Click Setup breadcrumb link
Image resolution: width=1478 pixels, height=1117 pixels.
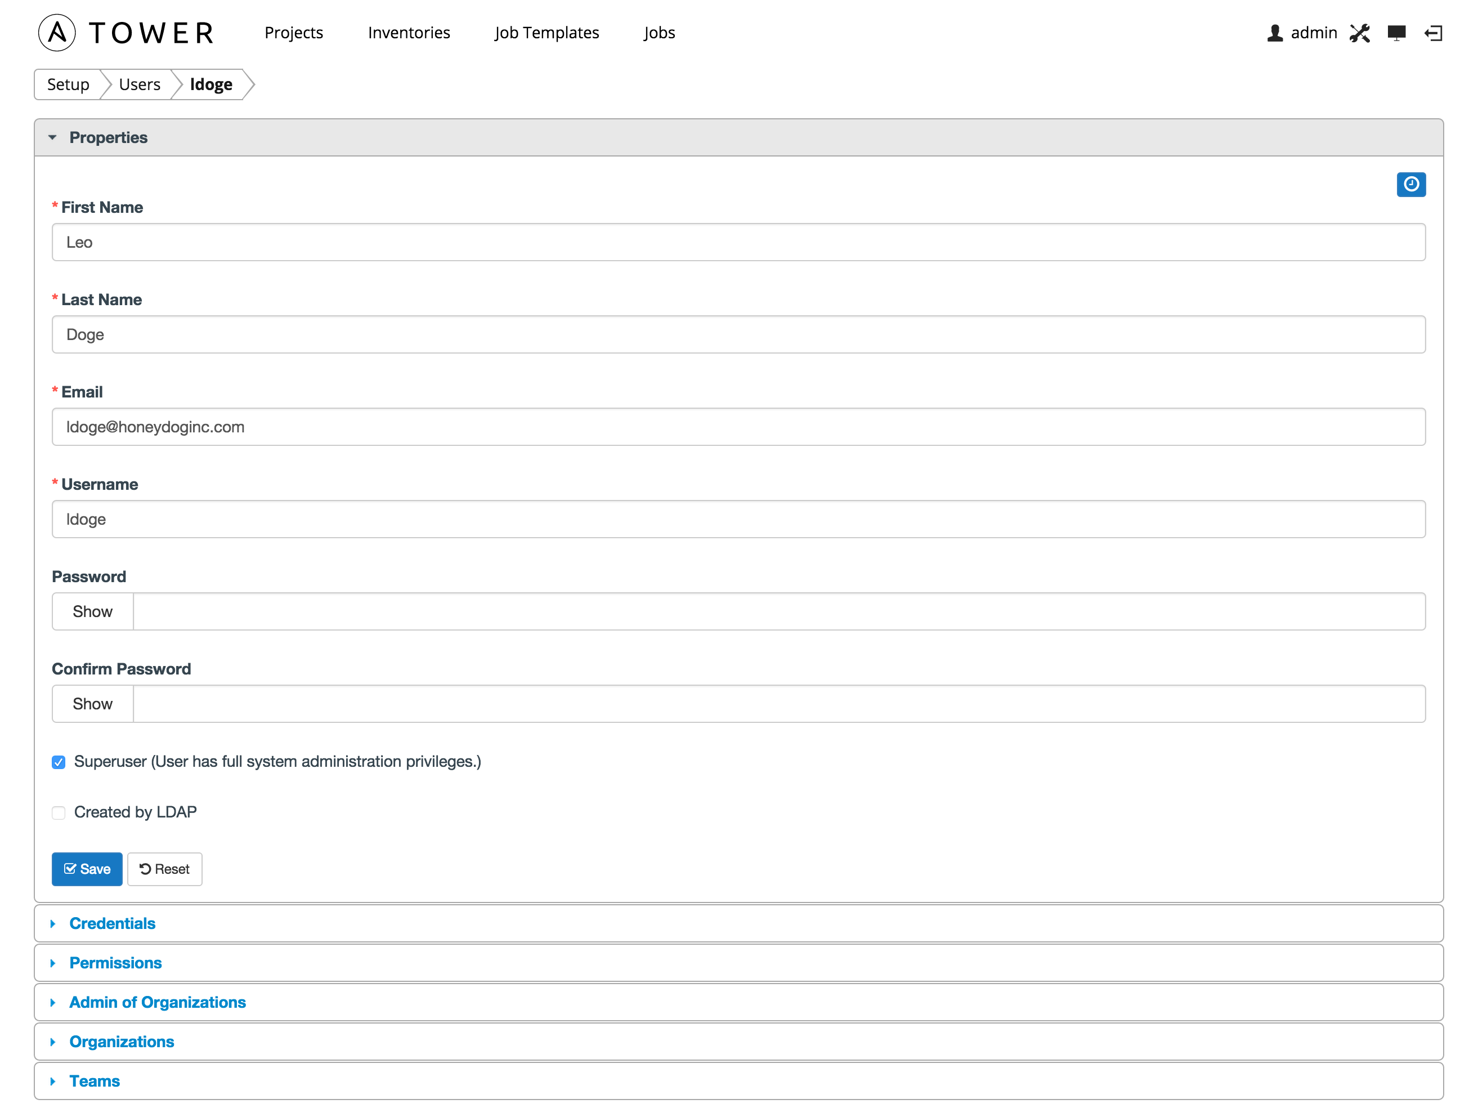[x=66, y=83]
